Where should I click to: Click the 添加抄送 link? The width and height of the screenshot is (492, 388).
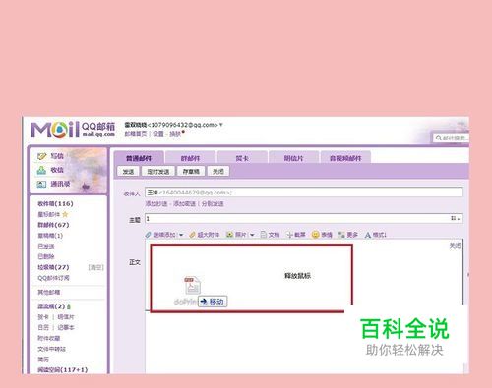[x=156, y=203]
